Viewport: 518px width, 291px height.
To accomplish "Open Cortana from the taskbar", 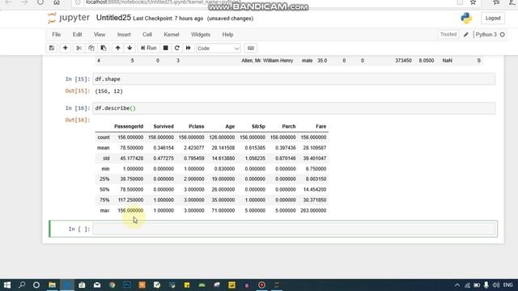I will click(36, 285).
